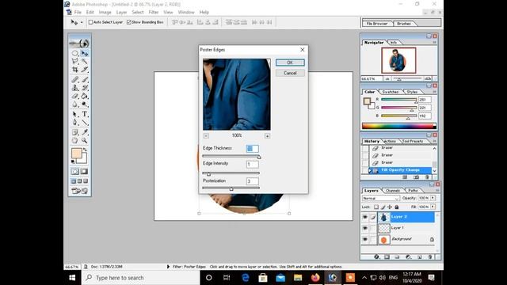507x285 pixels.
Task: Open the Image menu
Action: 105,13
